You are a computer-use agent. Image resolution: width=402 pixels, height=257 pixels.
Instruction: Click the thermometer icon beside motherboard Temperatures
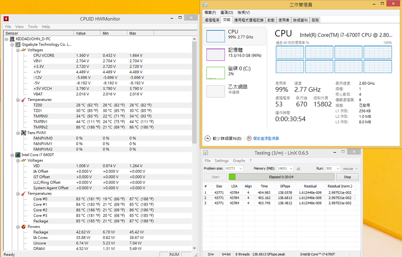click(x=23, y=100)
